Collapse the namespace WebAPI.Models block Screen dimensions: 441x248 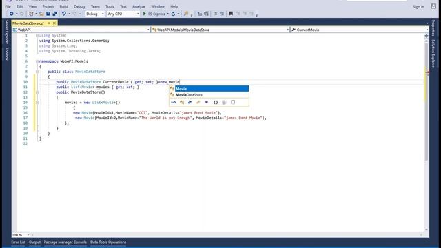[37, 61]
